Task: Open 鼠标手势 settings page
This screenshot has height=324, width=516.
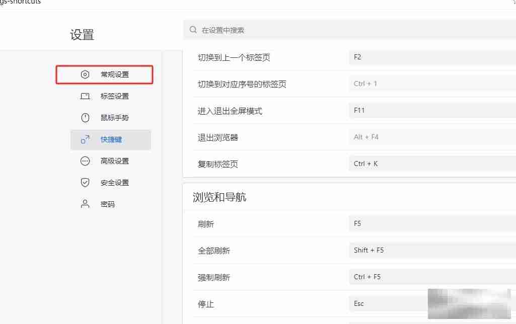Action: 111,118
